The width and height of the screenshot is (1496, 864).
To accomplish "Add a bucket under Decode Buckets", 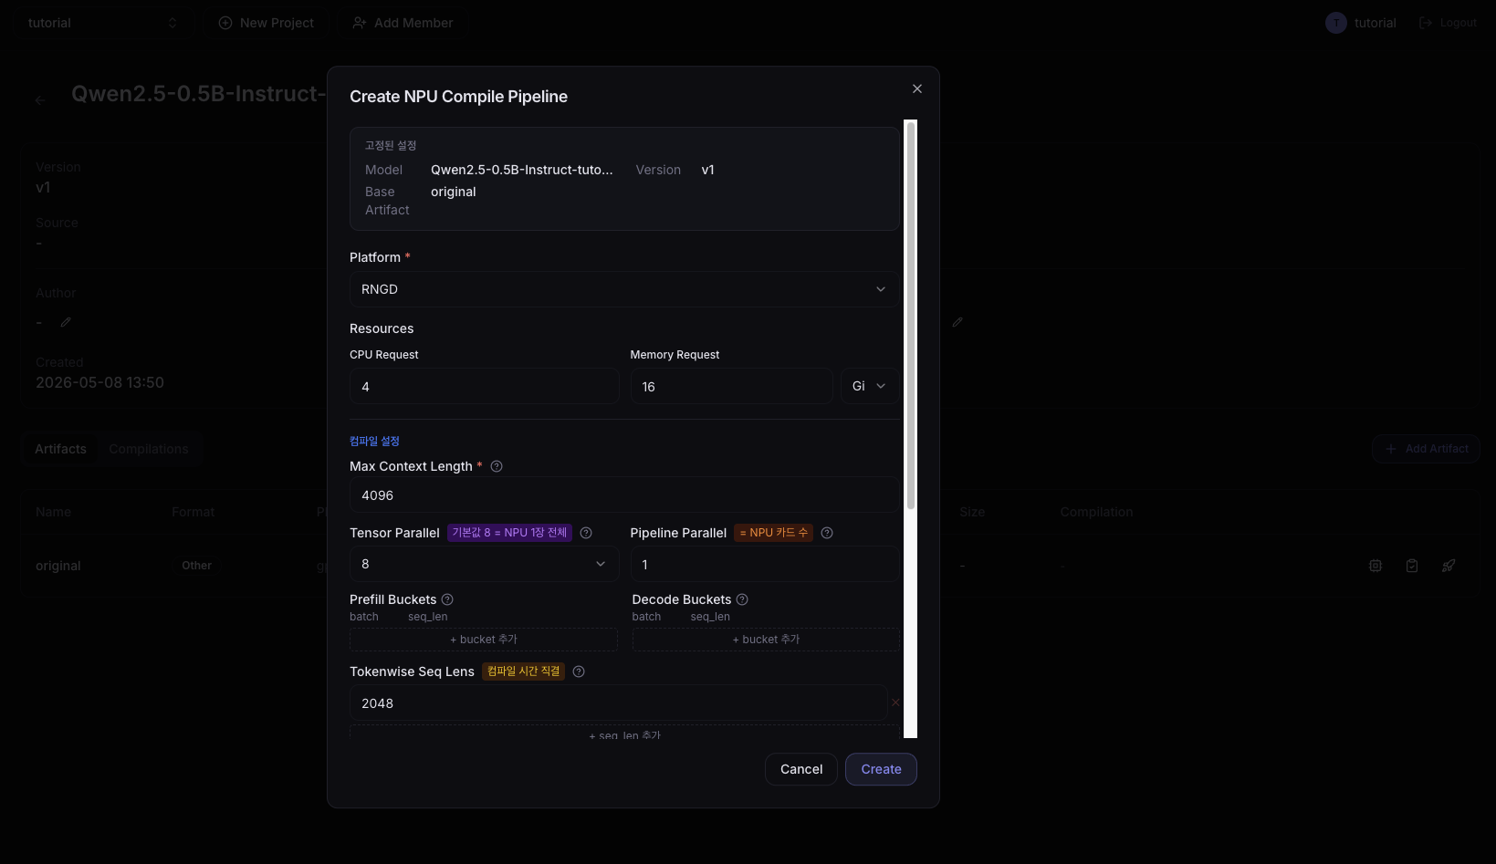I will pyautogui.click(x=766, y=640).
